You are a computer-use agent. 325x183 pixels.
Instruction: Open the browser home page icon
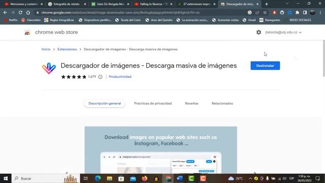(x=28, y=13)
